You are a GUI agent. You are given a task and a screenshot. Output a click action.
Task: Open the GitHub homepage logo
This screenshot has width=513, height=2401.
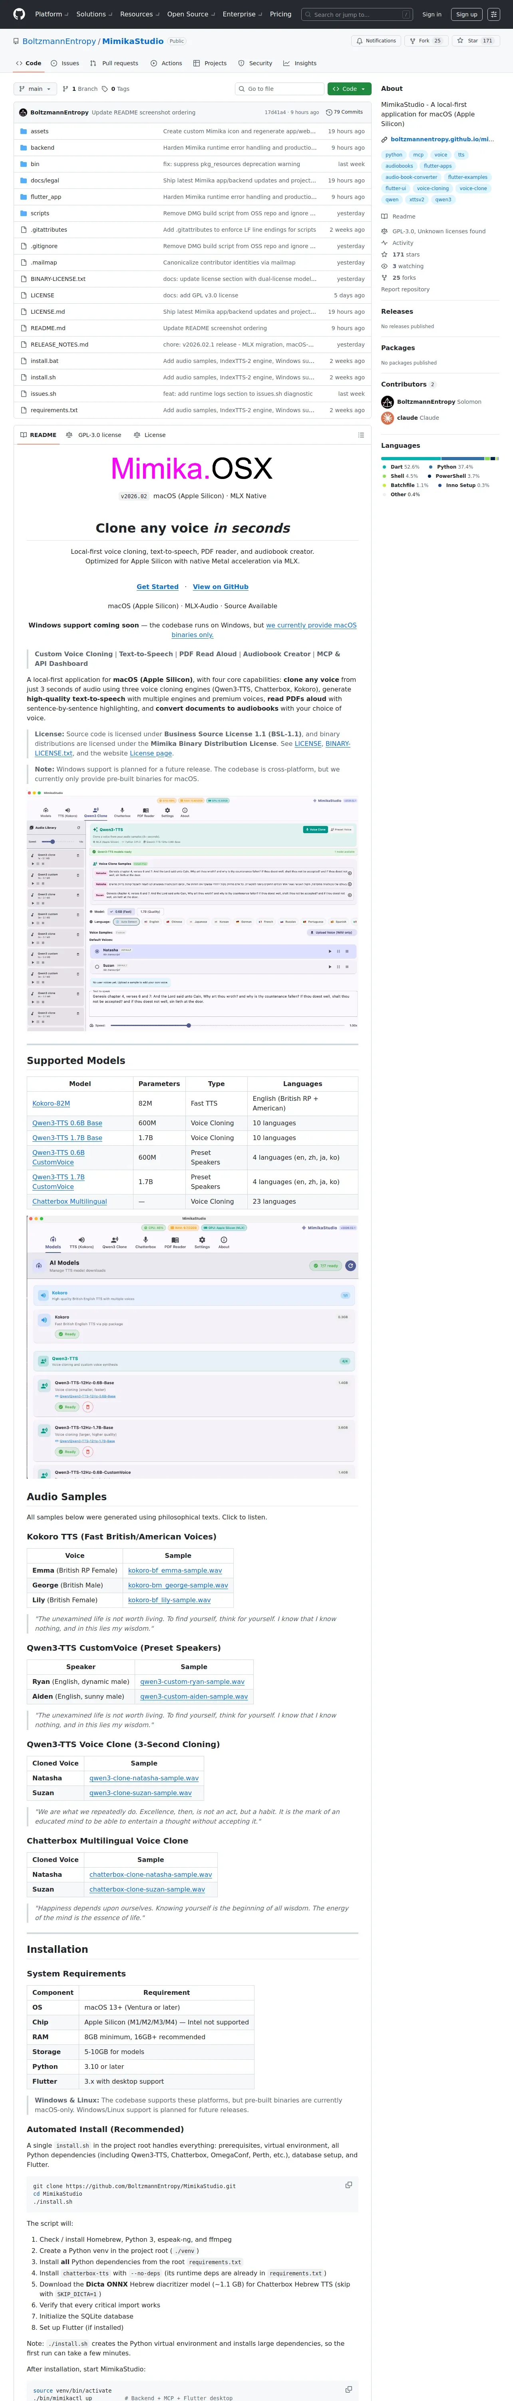20,14
